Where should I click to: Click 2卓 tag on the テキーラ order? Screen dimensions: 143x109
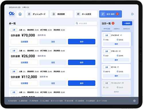tap(107, 51)
